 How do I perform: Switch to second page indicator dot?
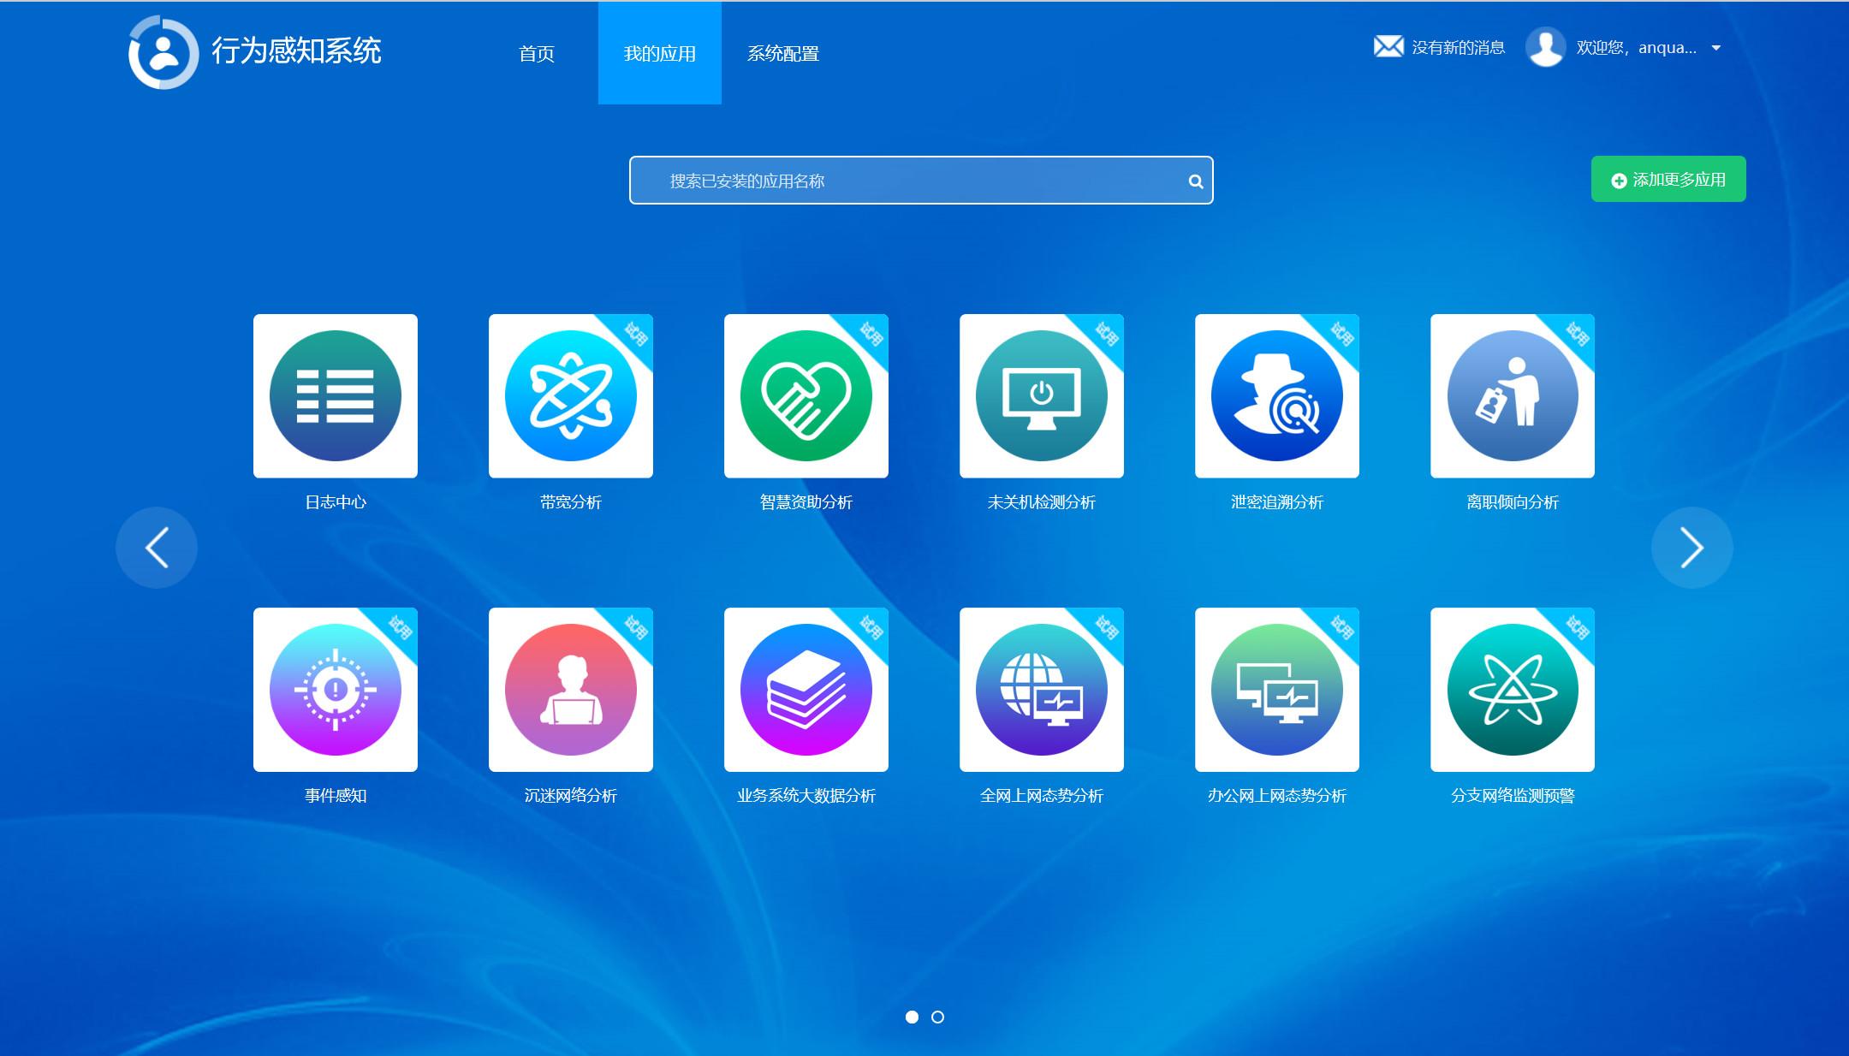[937, 1017]
